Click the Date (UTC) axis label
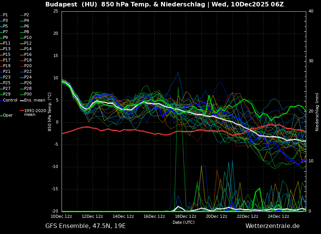This screenshot has height=234, width=321. 184,223
